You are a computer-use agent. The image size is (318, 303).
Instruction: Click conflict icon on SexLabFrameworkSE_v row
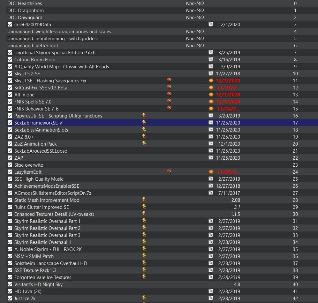click(x=144, y=123)
